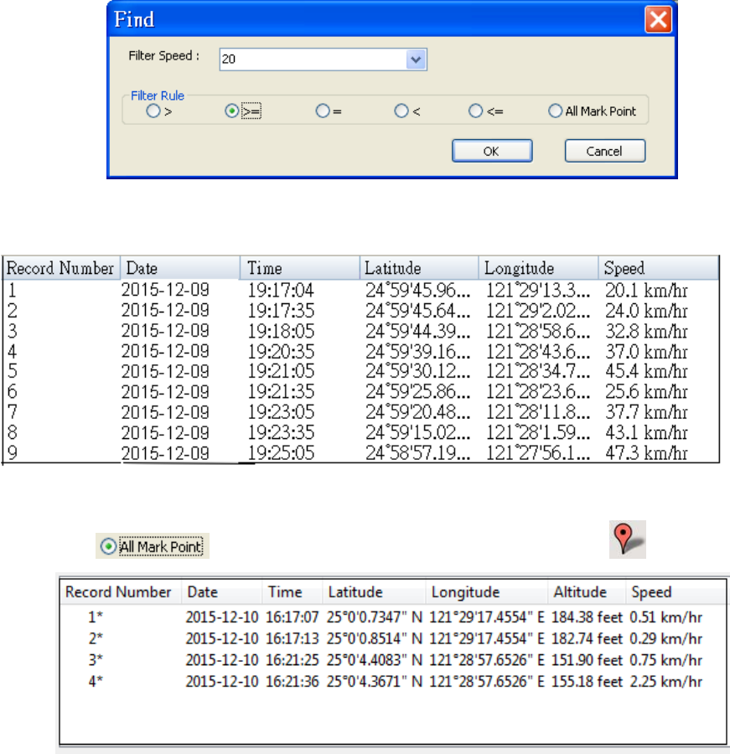
Task: Select the less-than filter rule
Action: [407, 111]
